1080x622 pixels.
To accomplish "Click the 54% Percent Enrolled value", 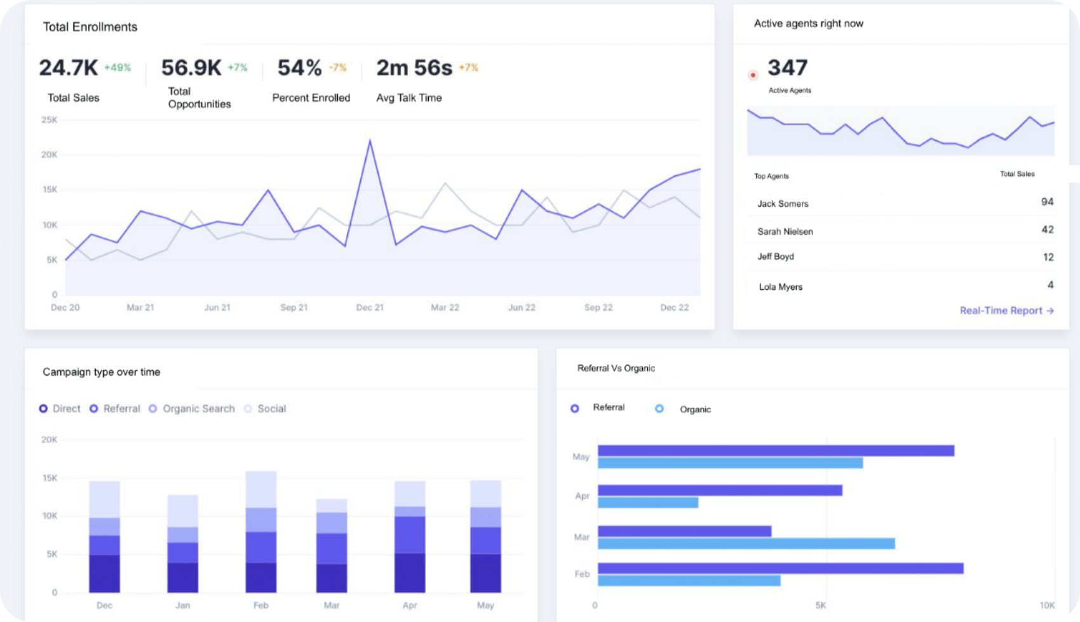I will 300,67.
